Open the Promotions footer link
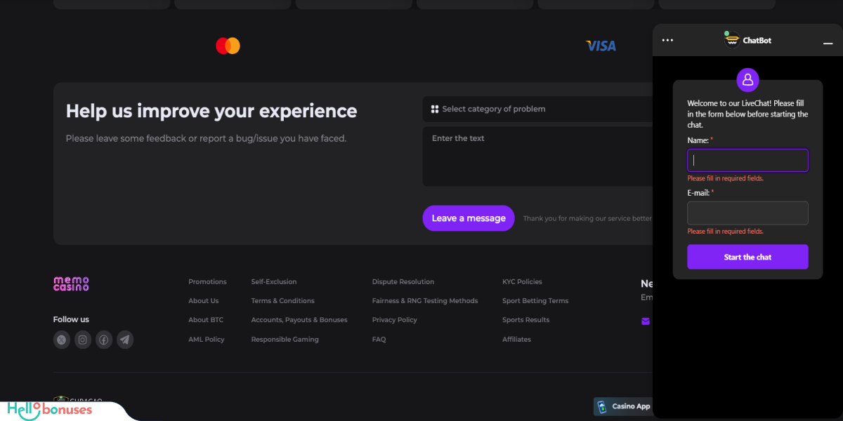 click(x=207, y=281)
